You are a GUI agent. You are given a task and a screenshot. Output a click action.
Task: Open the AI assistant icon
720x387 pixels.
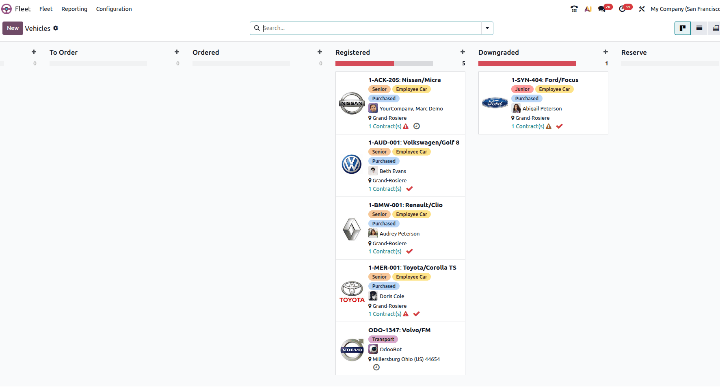pos(588,9)
